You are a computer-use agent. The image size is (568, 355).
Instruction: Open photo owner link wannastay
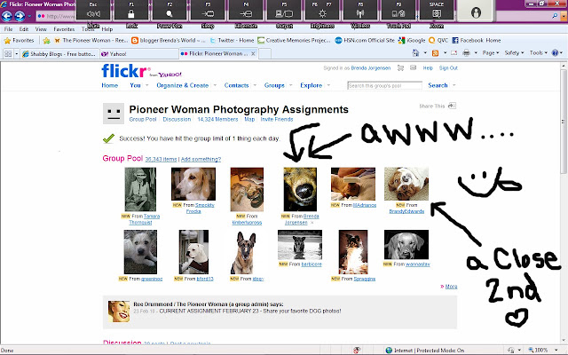coord(418,264)
